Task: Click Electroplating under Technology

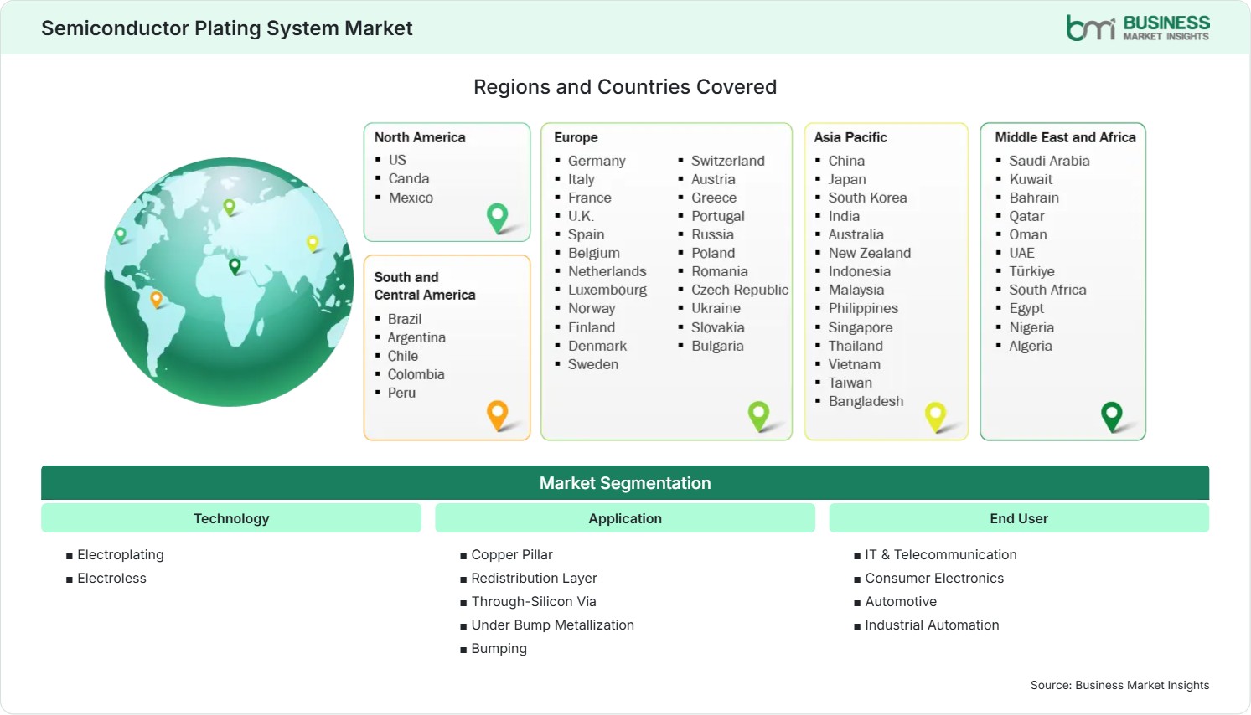Action: tap(121, 554)
